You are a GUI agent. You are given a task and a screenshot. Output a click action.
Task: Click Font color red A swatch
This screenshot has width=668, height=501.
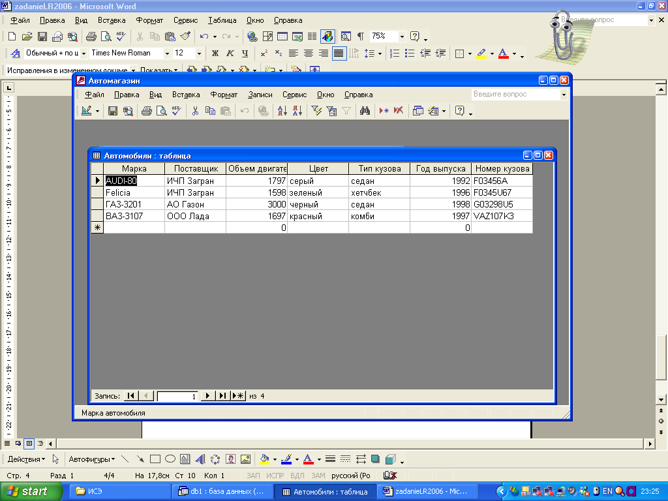(x=503, y=53)
